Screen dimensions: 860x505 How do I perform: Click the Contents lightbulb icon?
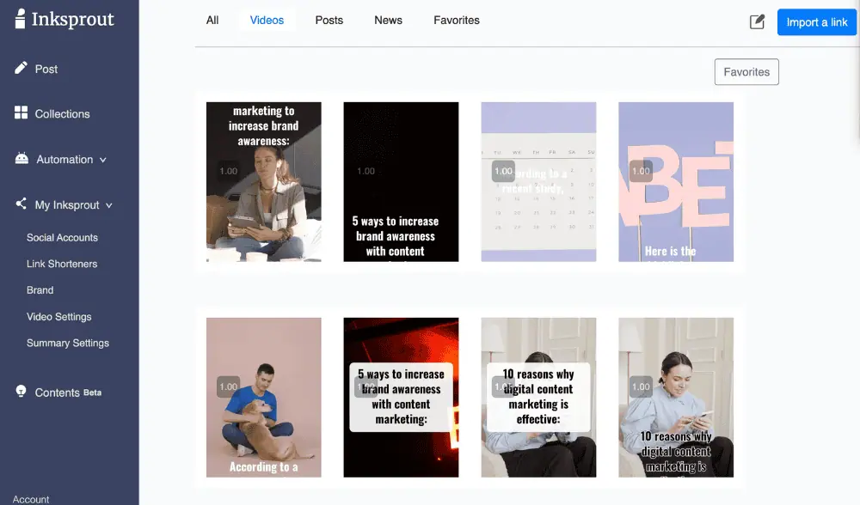21,392
